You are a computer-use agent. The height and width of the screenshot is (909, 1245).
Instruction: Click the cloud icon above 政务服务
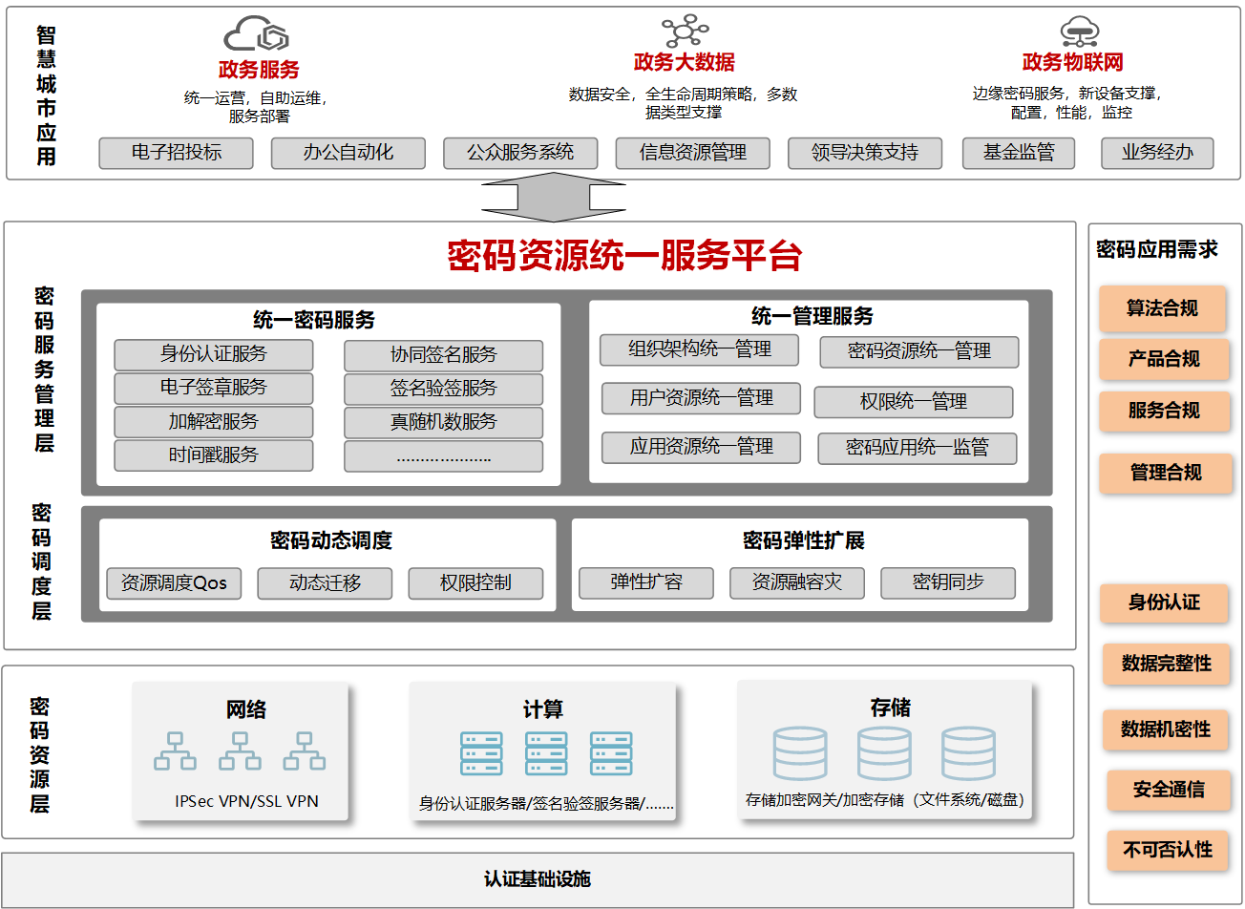point(256,34)
